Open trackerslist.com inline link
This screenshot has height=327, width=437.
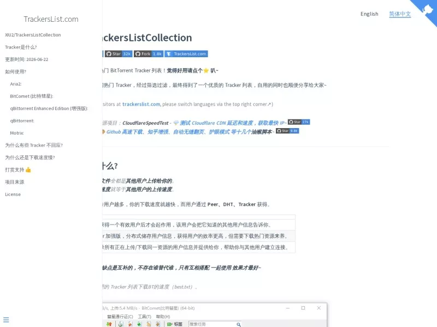141,104
